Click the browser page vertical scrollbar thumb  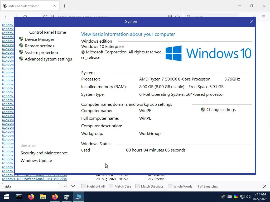pos(269,114)
